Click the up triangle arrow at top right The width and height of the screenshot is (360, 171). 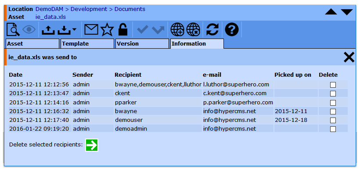point(331,12)
